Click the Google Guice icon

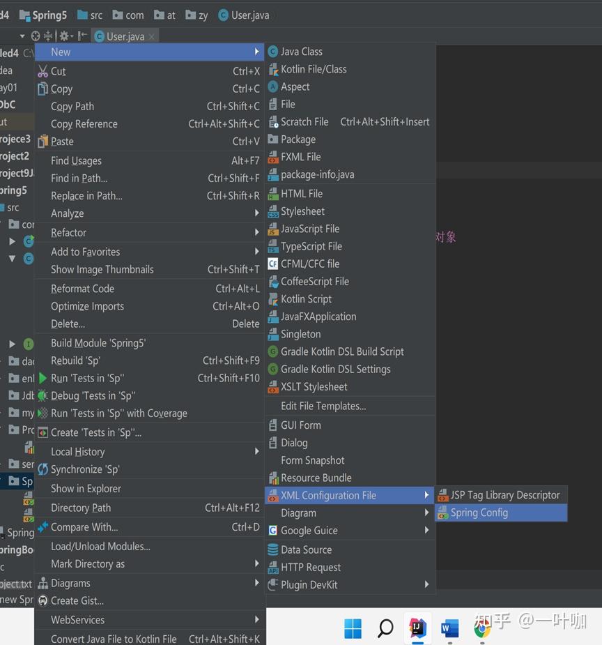(273, 531)
